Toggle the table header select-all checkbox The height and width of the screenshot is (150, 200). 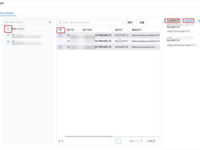pos(60,30)
